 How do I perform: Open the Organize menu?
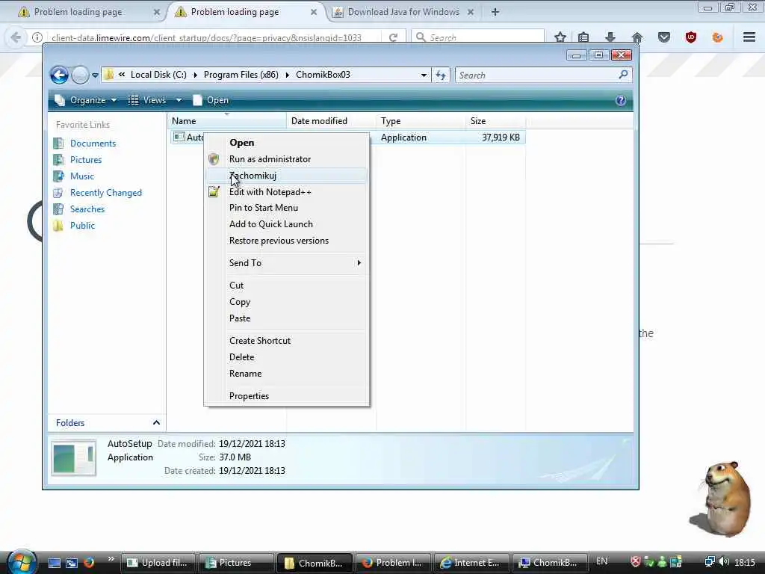[86, 100]
